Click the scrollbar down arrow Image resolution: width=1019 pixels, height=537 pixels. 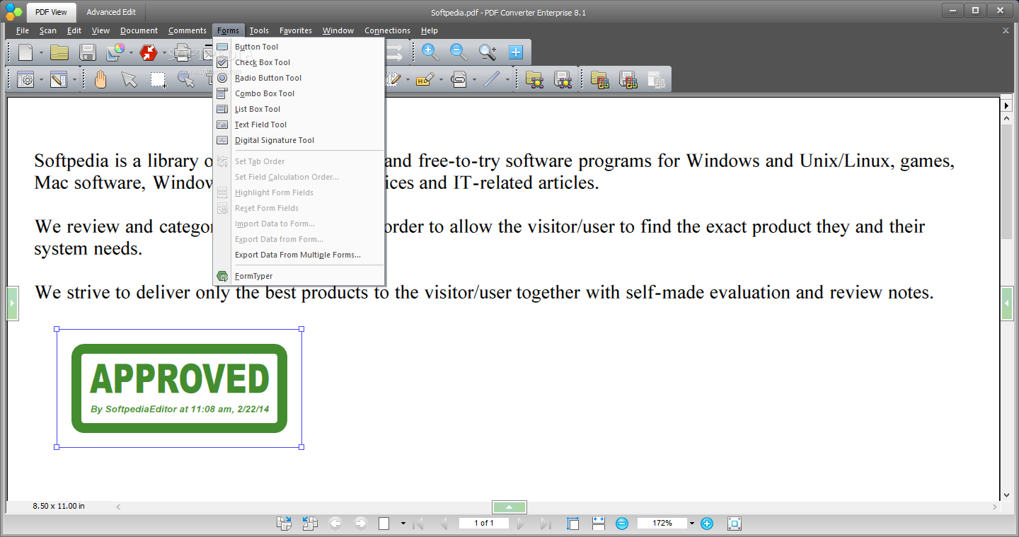coord(1007,495)
